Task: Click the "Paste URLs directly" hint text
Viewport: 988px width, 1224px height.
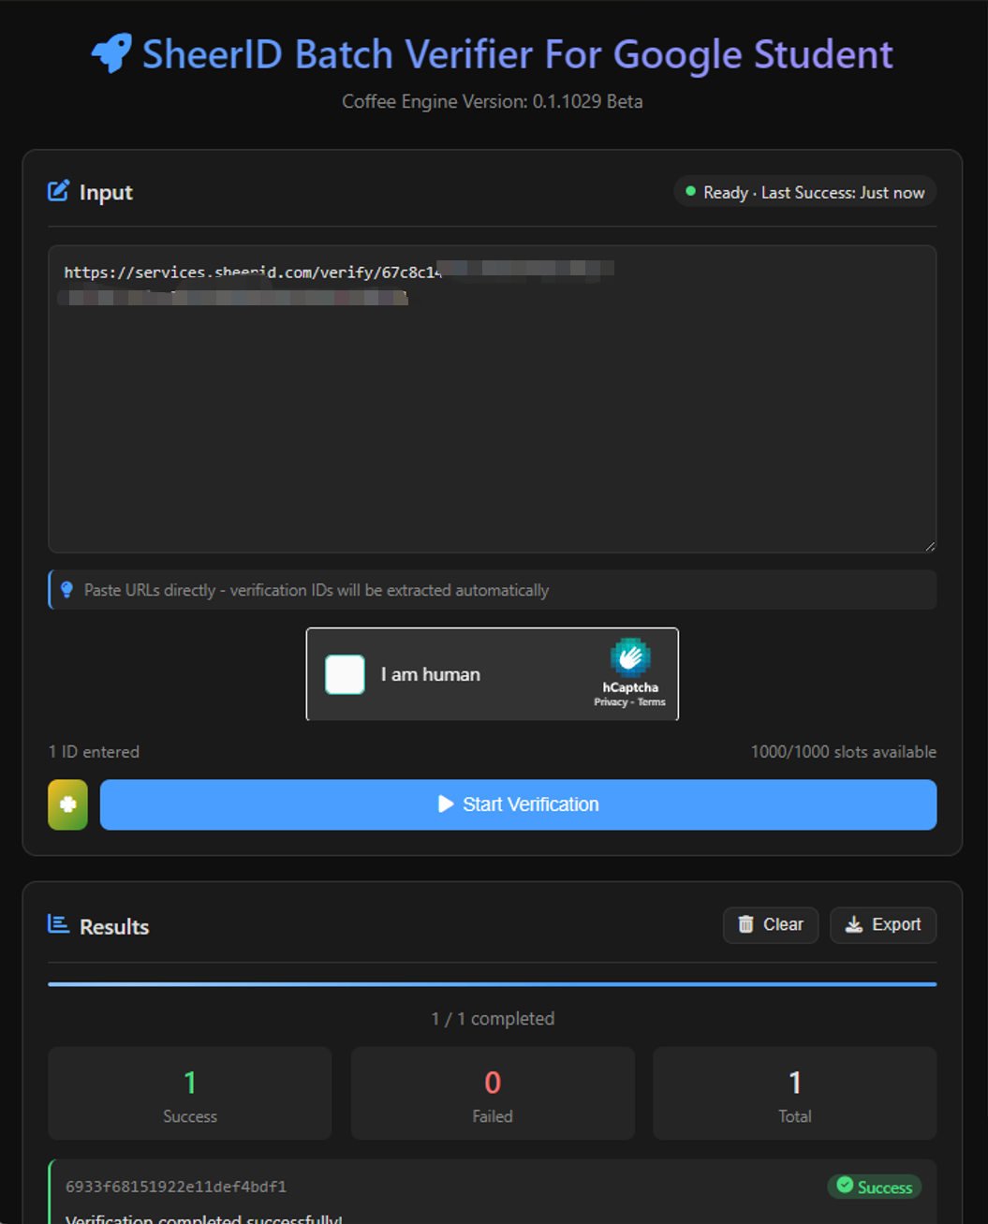Action: click(x=317, y=590)
